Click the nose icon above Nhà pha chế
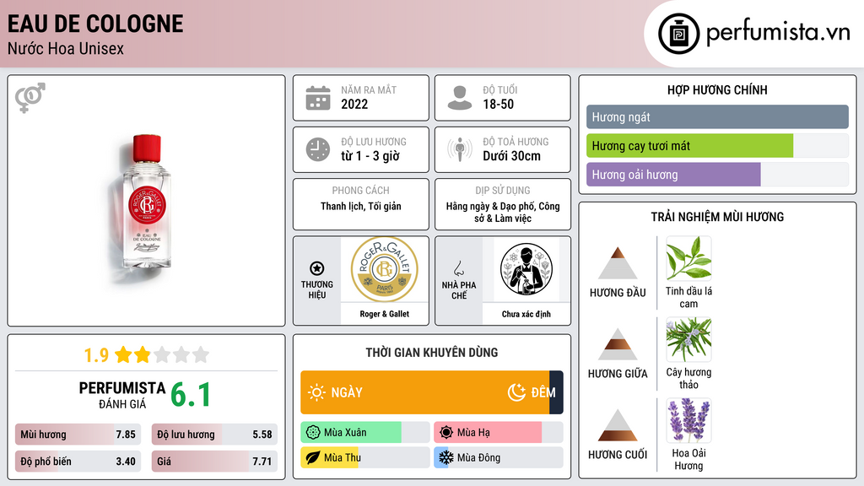 tap(458, 268)
